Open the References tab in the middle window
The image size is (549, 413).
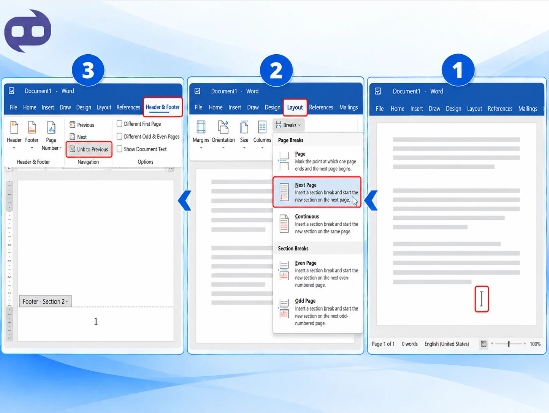click(x=321, y=107)
